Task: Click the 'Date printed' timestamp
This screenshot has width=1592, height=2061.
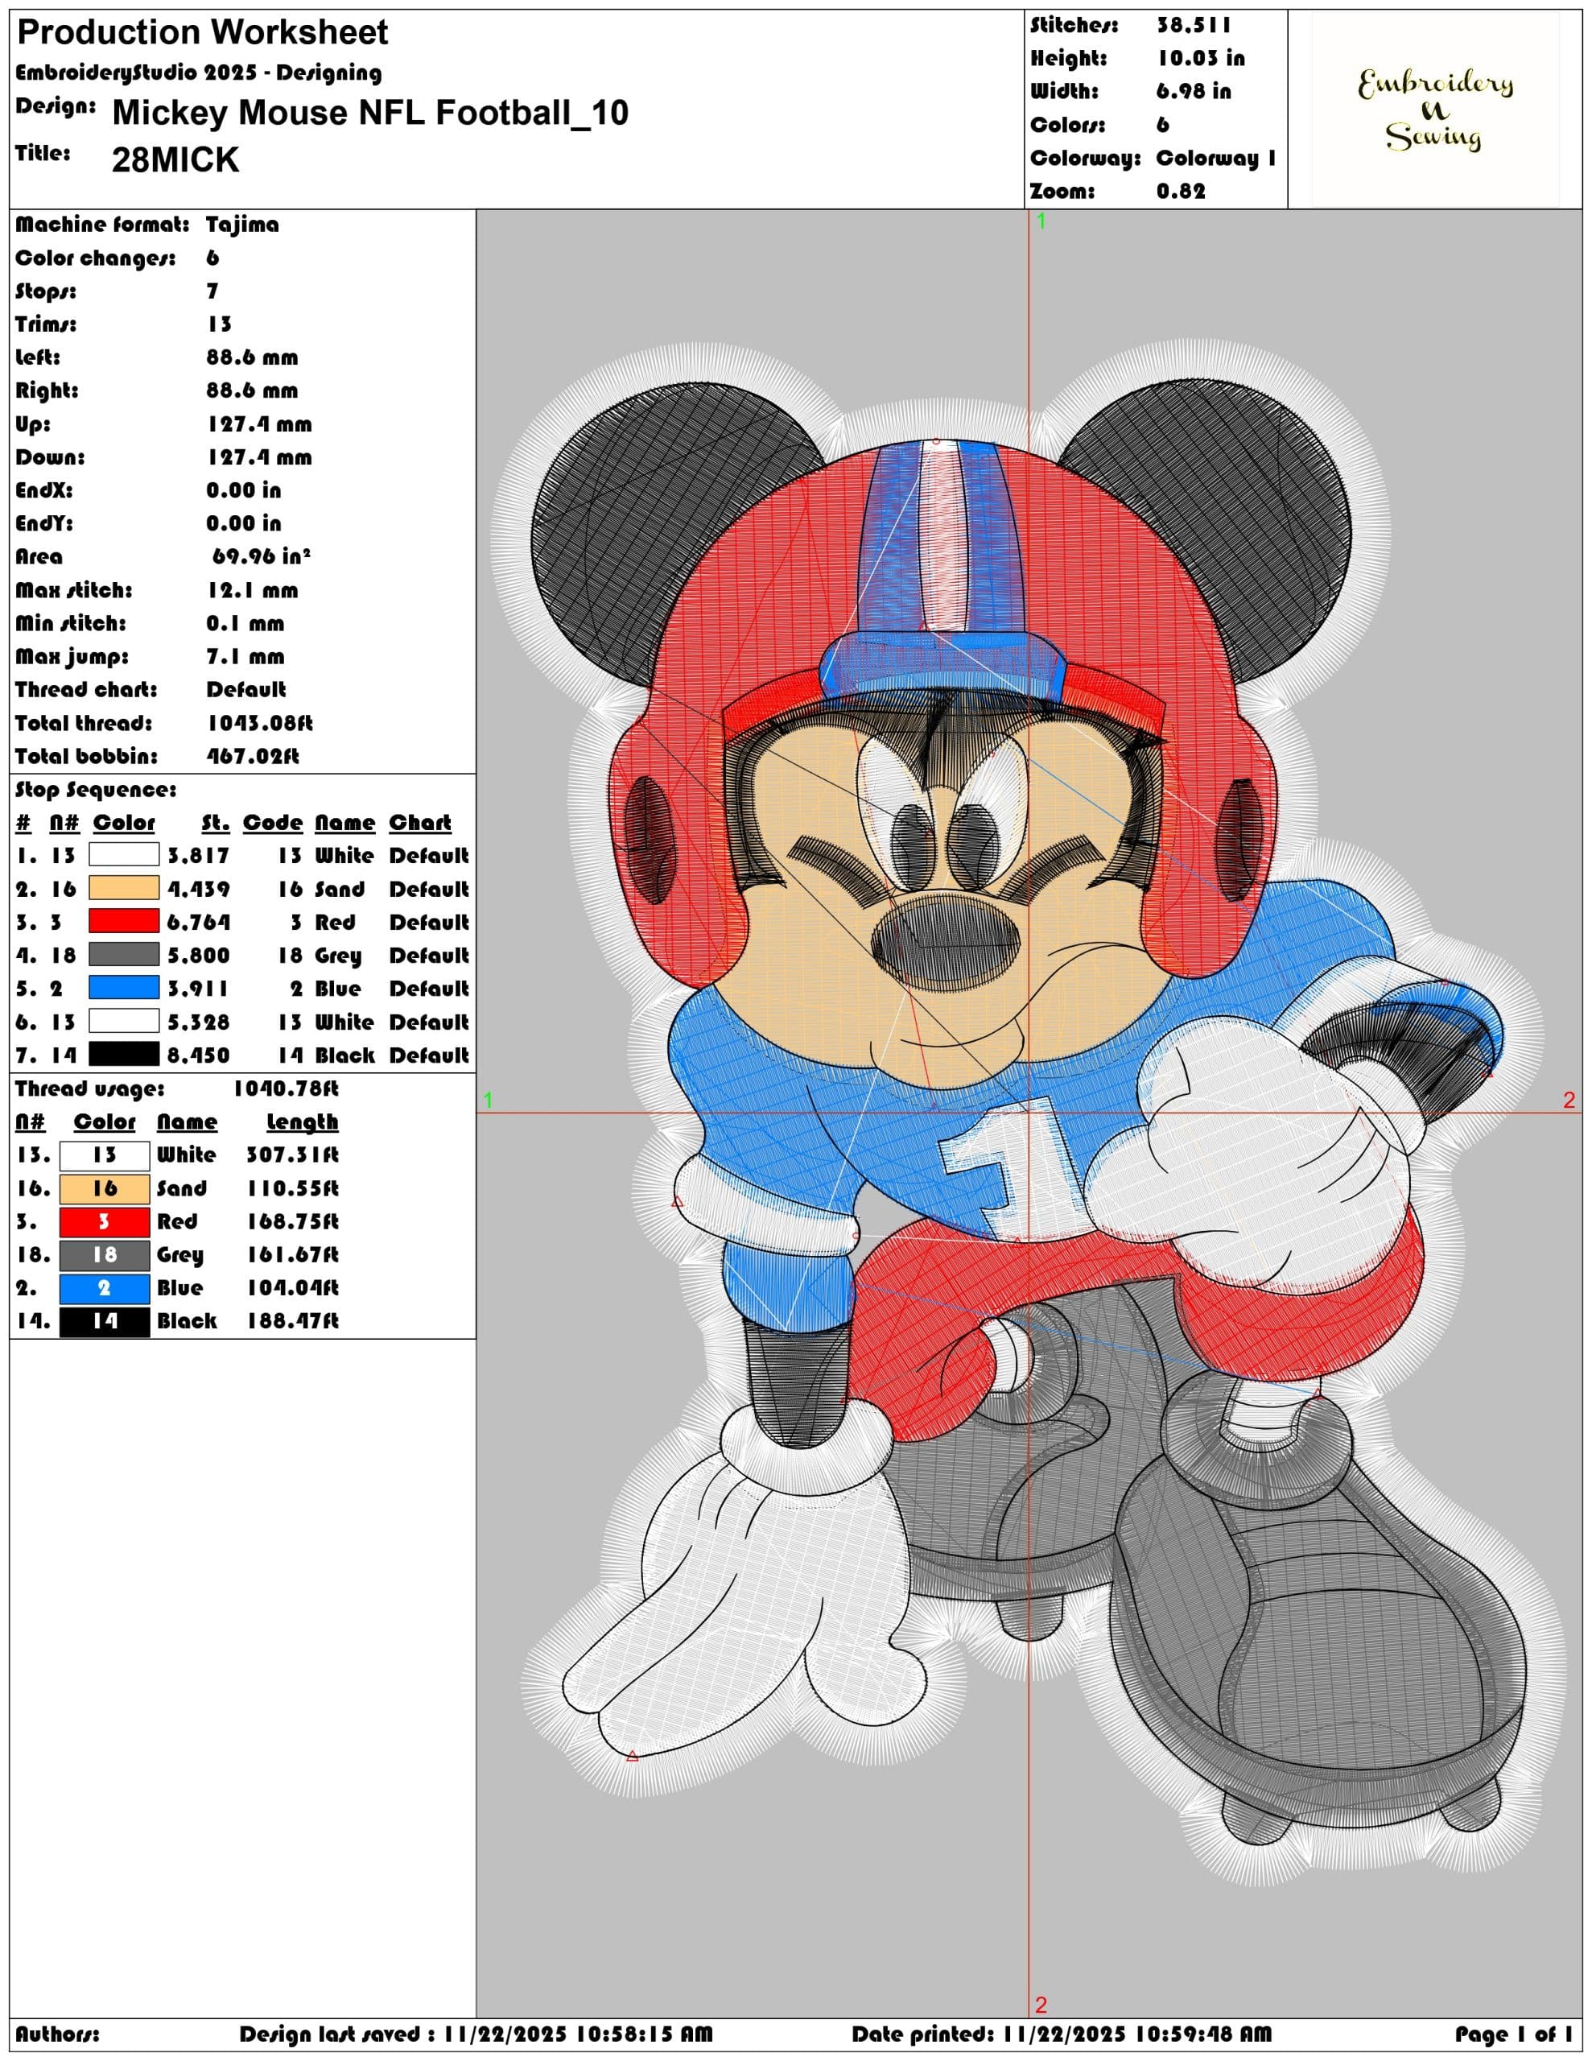Action: [x=1062, y=2034]
